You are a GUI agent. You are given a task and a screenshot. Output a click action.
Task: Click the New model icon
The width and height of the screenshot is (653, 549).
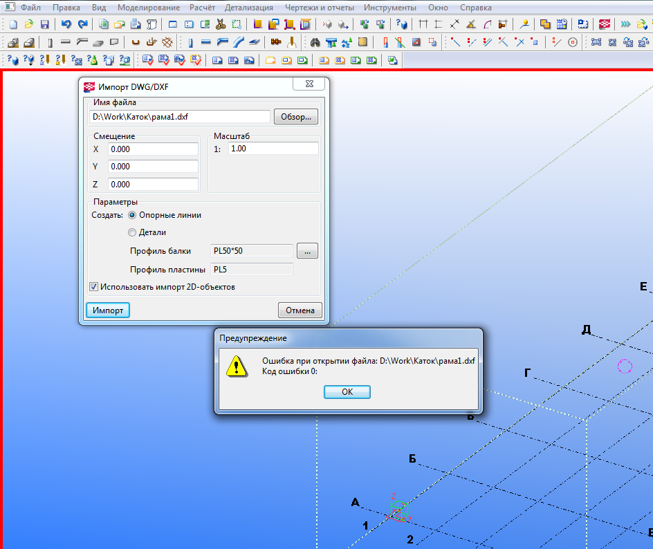coord(13,24)
